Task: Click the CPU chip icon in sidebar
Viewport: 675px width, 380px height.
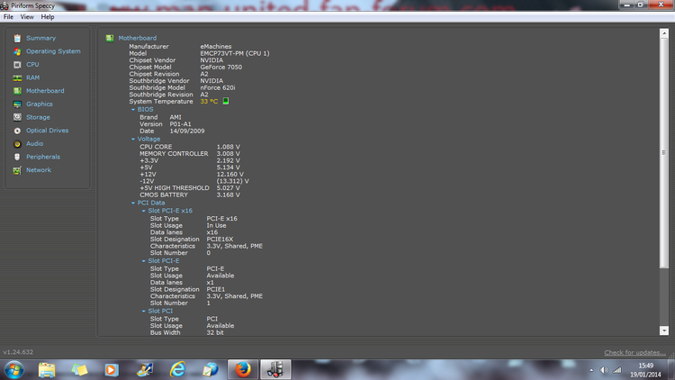Action: tap(17, 65)
